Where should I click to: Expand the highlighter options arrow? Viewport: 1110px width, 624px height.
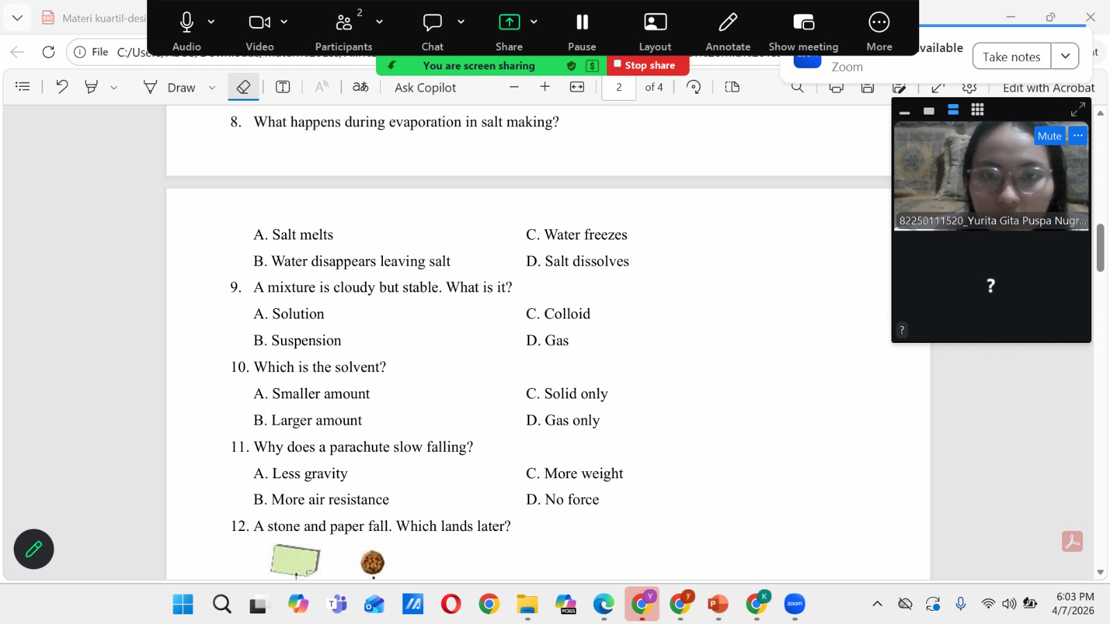[x=114, y=87]
